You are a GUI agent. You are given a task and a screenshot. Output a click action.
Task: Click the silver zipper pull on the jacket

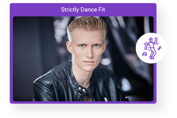click(x=106, y=99)
